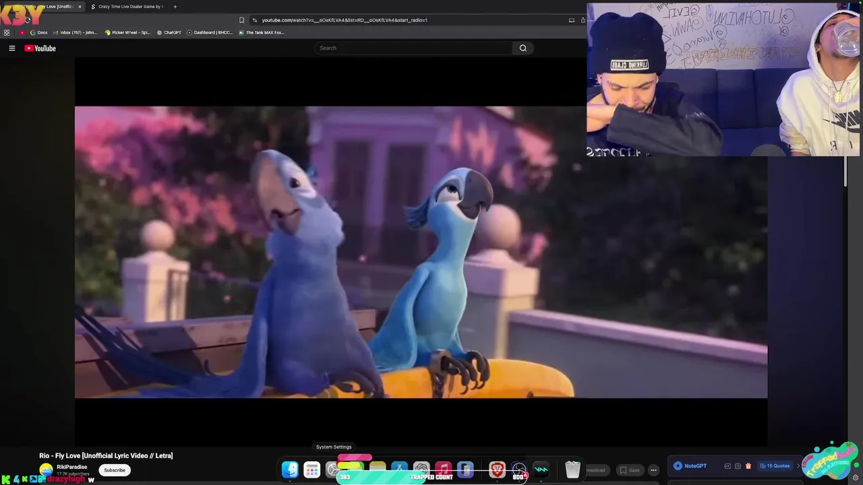Open the red YouTube bookmark icon
The width and height of the screenshot is (863, 485).
click(x=22, y=32)
